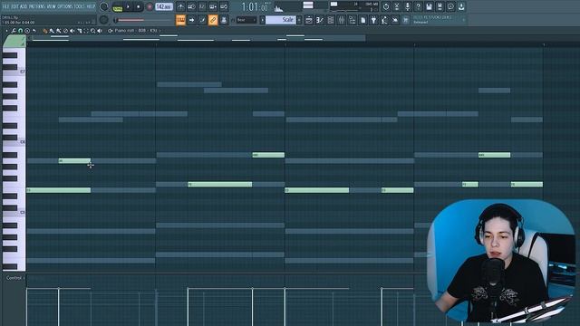Save the project with floppy disk icon
580x326 pixels.
coord(429,6)
